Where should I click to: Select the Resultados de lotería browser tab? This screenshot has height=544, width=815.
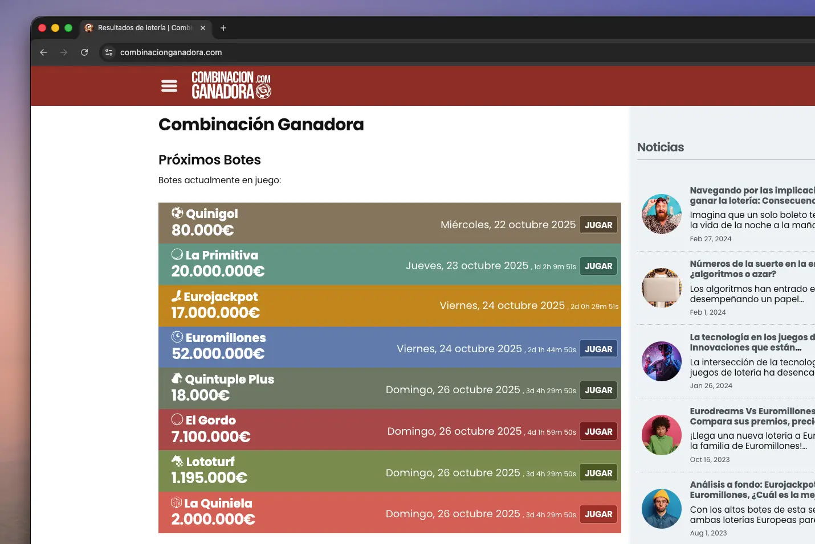[142, 28]
